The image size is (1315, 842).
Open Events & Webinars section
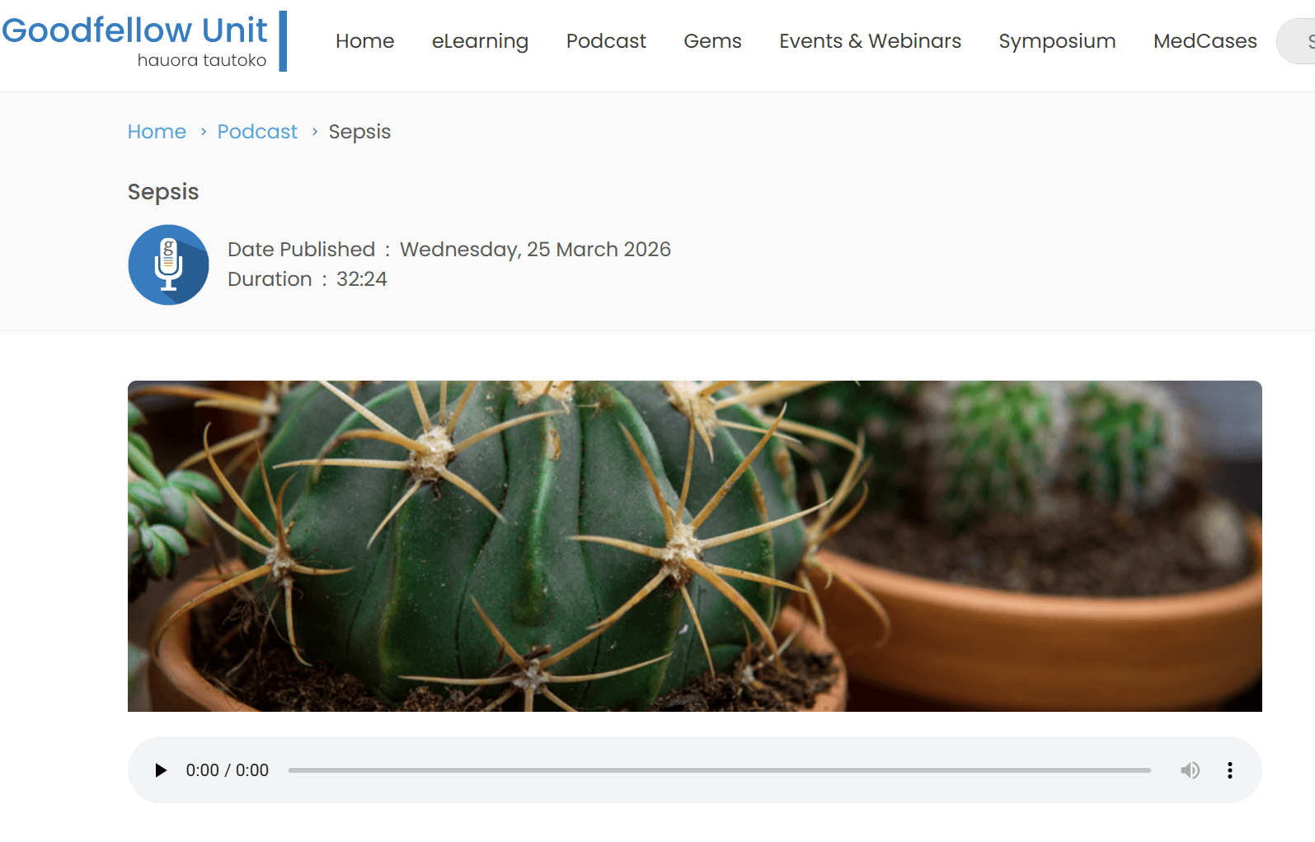870,41
